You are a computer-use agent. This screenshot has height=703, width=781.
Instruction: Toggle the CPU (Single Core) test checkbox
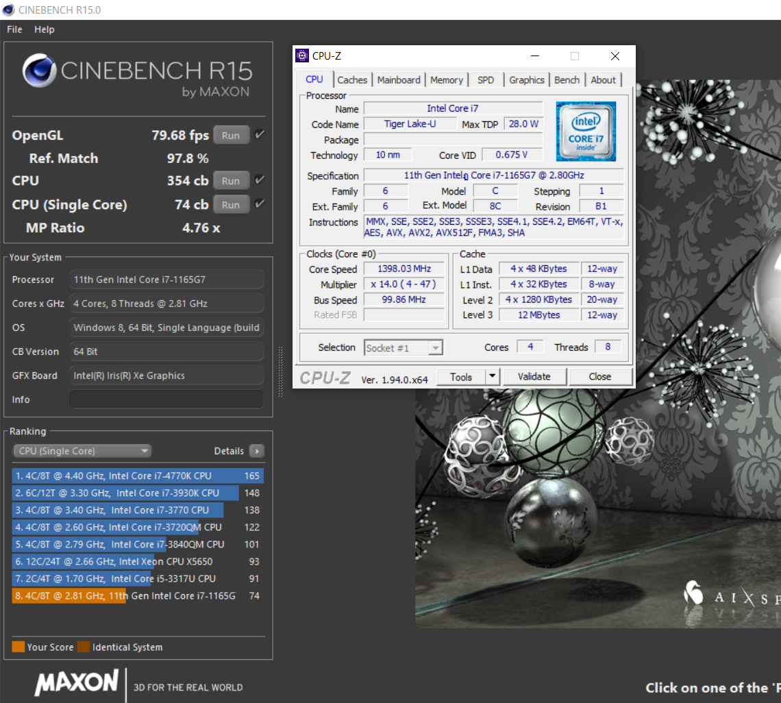tap(260, 203)
